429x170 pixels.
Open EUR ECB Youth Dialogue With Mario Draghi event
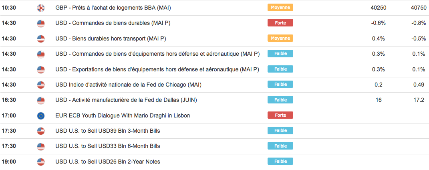(123, 115)
